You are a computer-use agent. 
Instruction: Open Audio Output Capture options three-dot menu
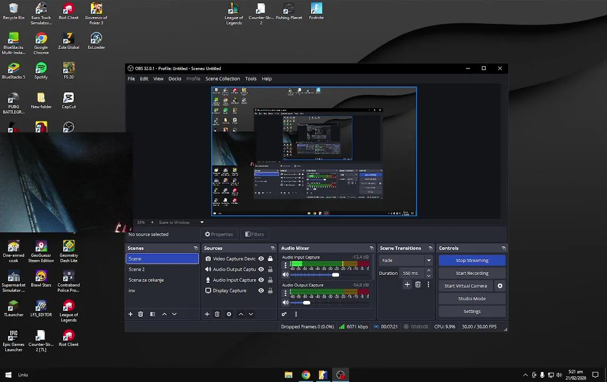285,293
